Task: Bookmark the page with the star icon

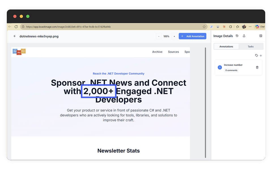Action: 204,27
